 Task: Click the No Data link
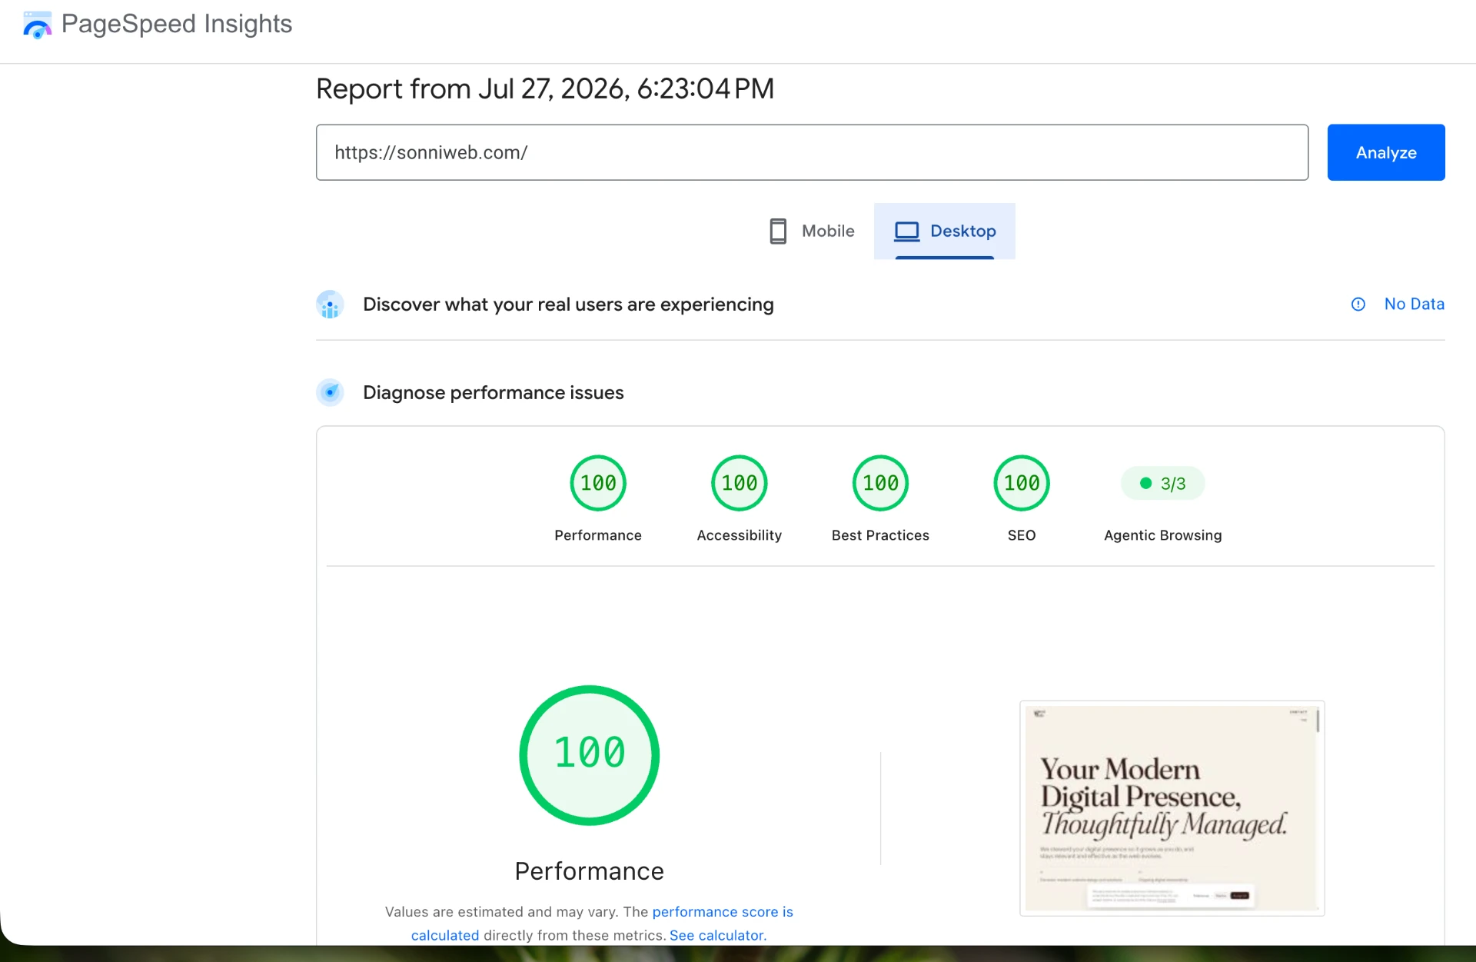(1414, 304)
